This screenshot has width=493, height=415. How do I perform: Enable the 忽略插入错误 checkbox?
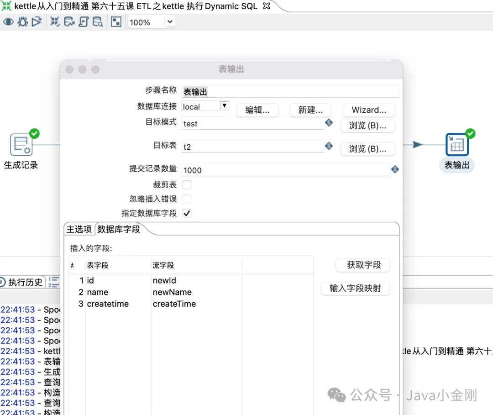[187, 199]
